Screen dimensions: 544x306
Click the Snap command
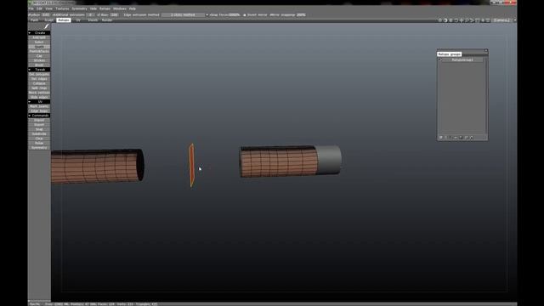point(39,129)
